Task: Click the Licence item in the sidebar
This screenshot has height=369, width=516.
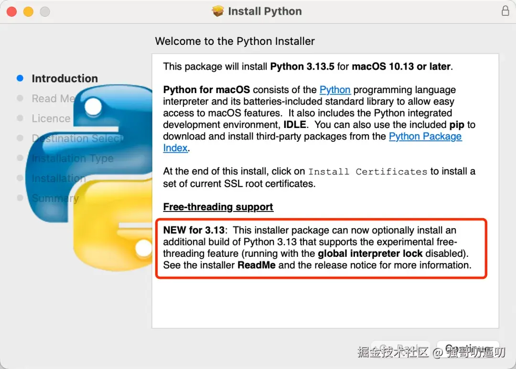Action: pos(51,118)
